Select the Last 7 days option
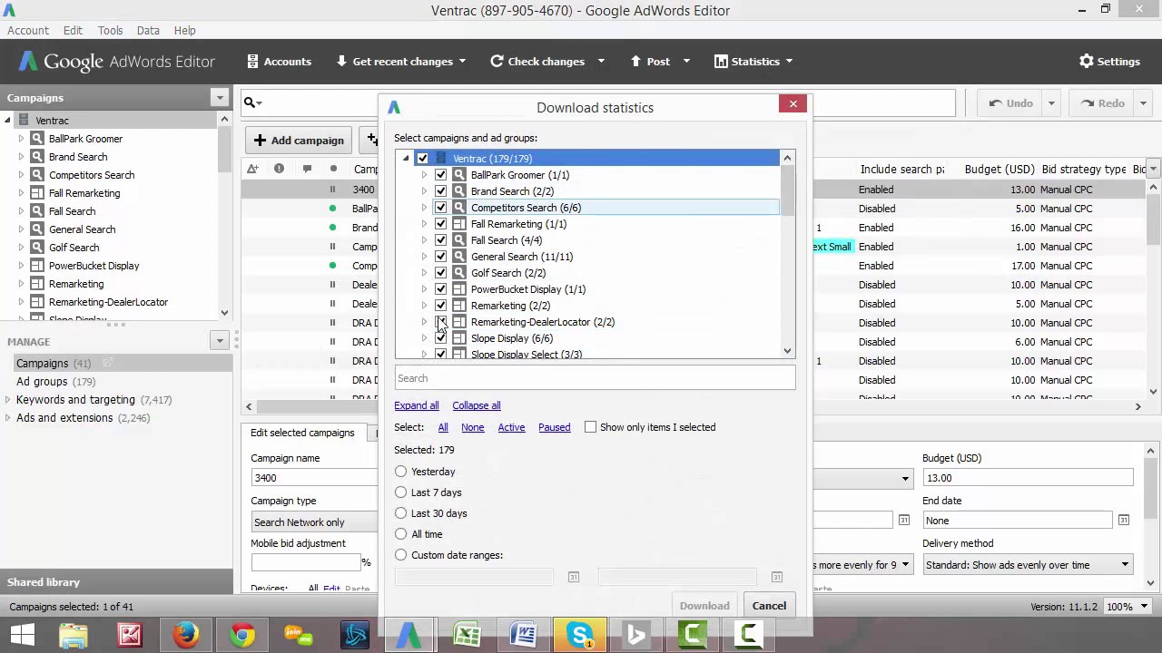Image resolution: width=1162 pixels, height=653 pixels. point(401,492)
